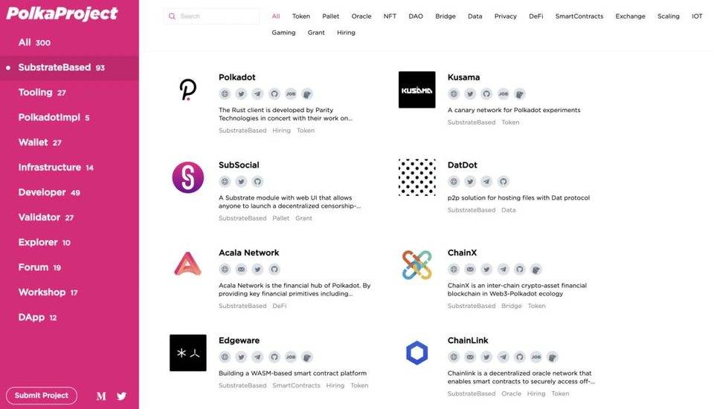The height and width of the screenshot is (409, 714).
Task: Click Acala Network's email icon
Action: point(241,269)
